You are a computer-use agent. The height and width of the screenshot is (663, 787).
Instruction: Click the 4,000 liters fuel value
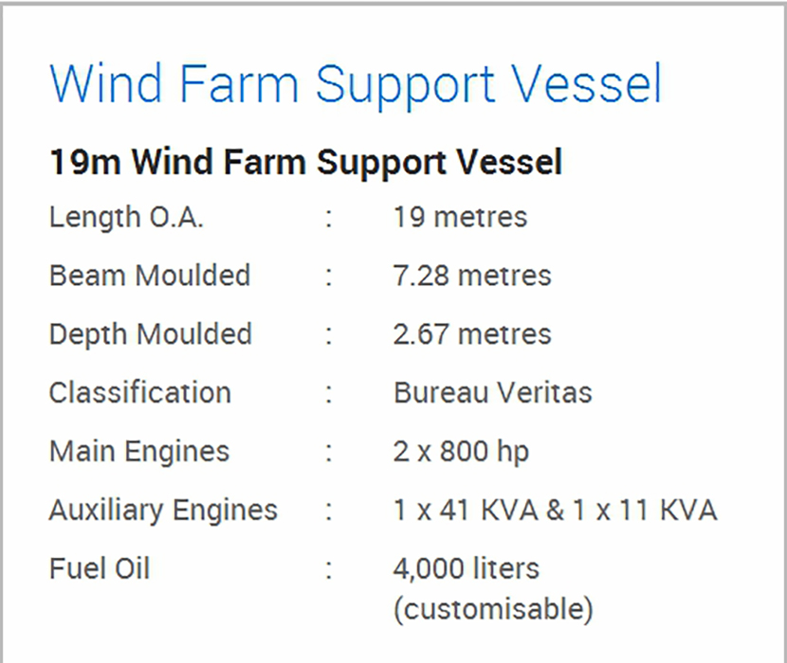click(x=466, y=568)
